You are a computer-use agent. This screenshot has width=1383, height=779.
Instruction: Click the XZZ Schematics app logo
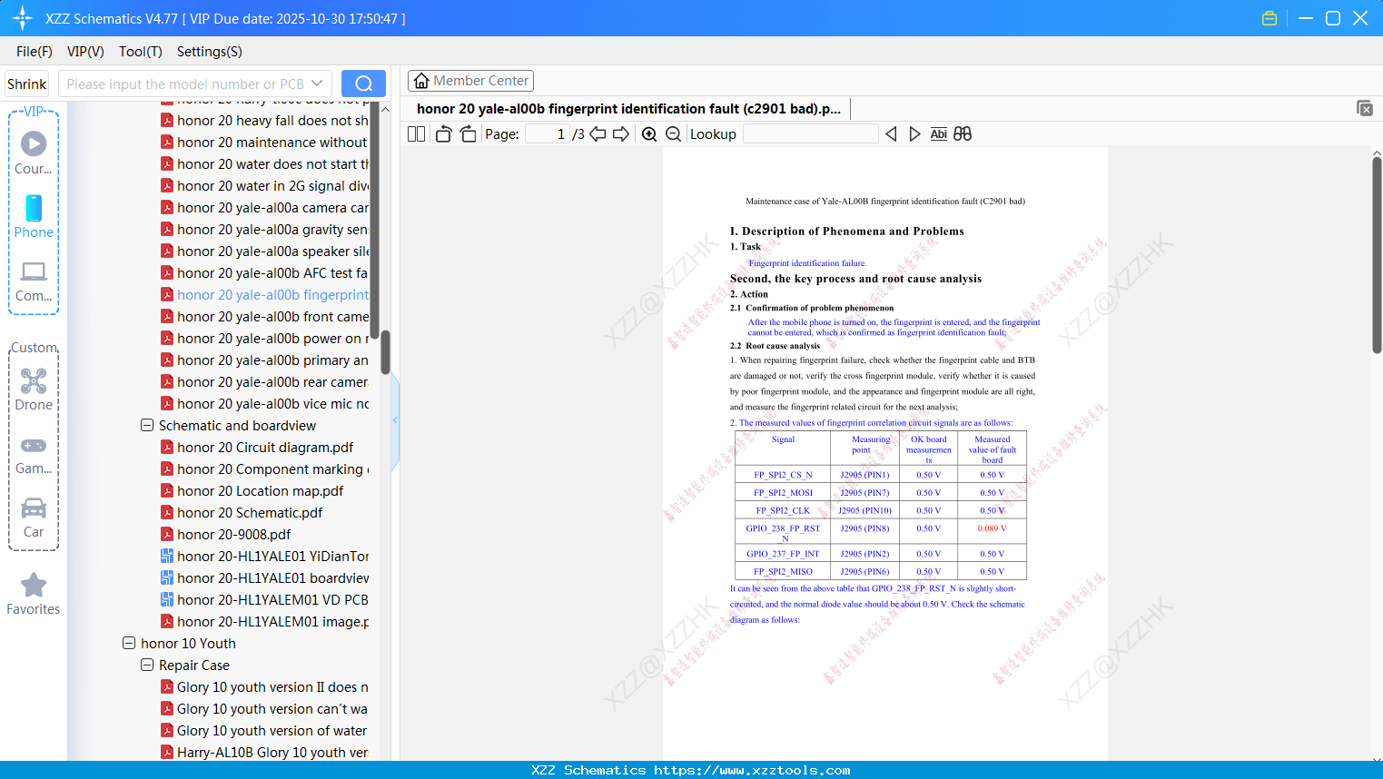pyautogui.click(x=23, y=18)
